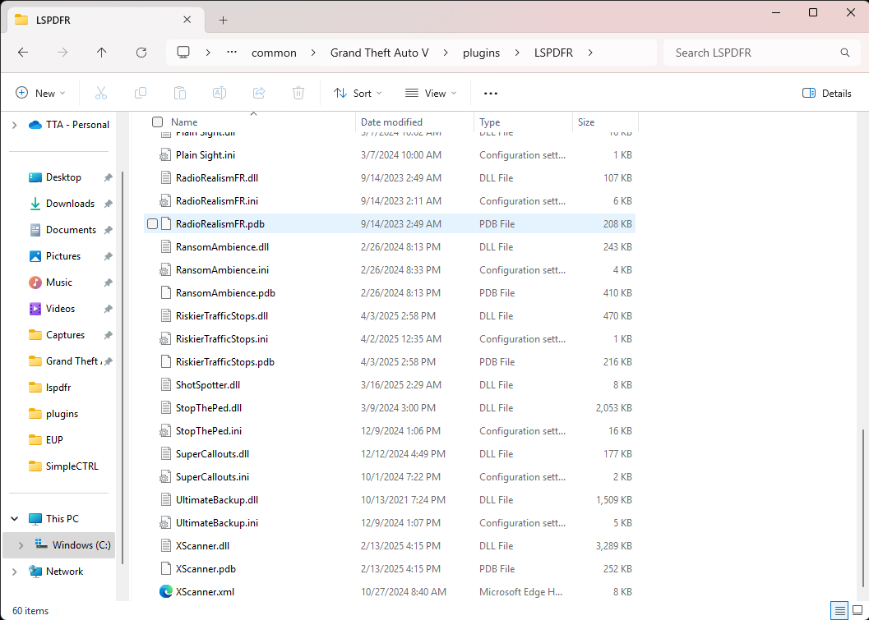Select the RansomAmbience.dll file
The height and width of the screenshot is (620, 869).
[389, 247]
